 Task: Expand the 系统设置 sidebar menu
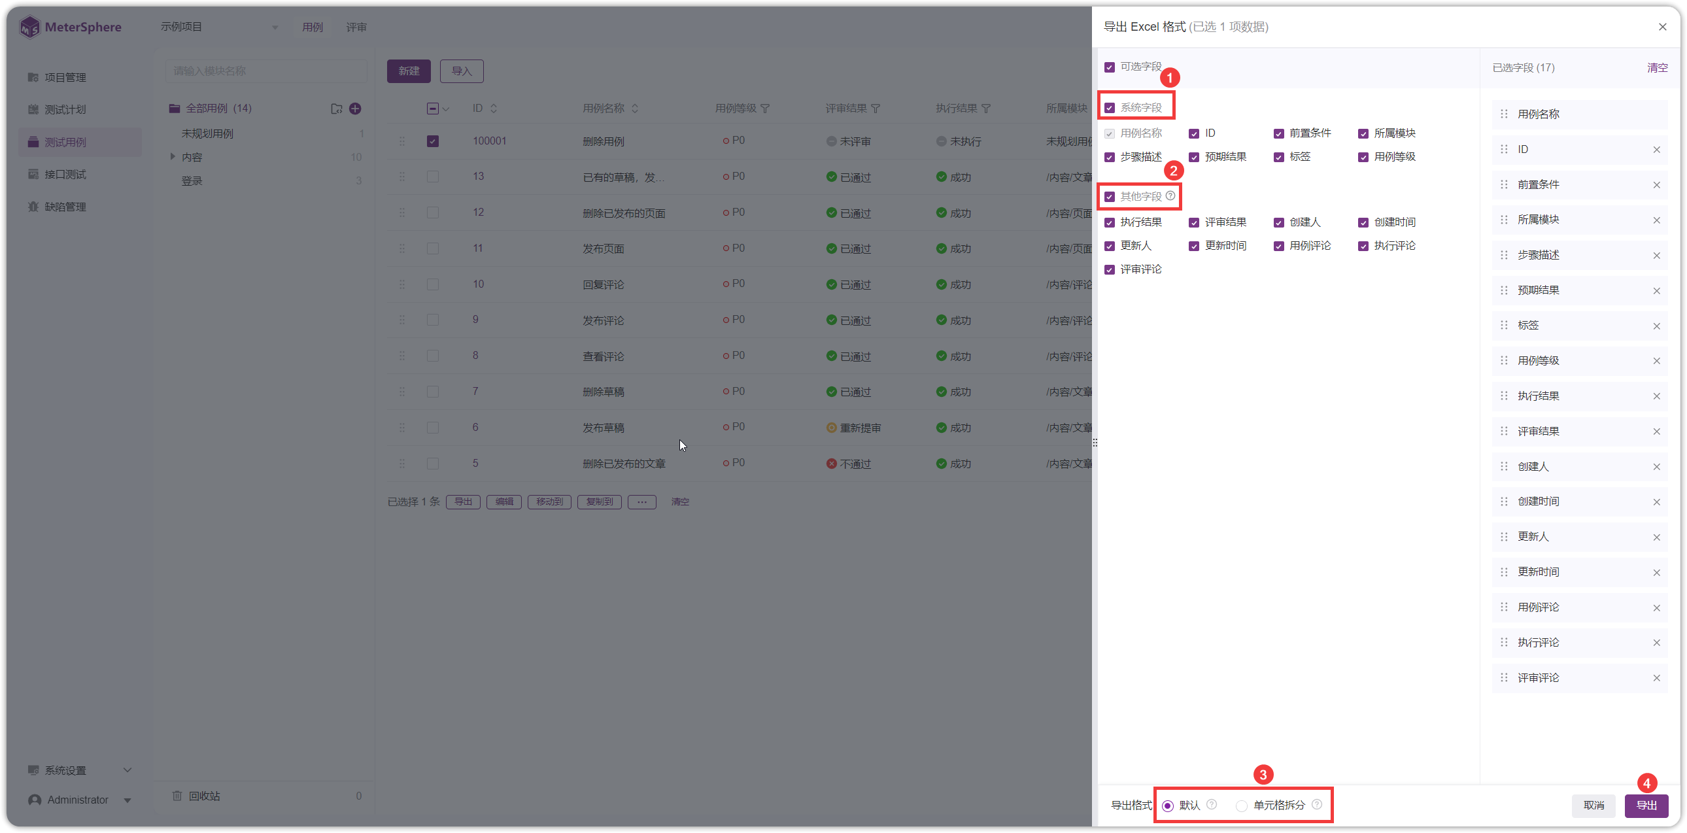(x=80, y=770)
